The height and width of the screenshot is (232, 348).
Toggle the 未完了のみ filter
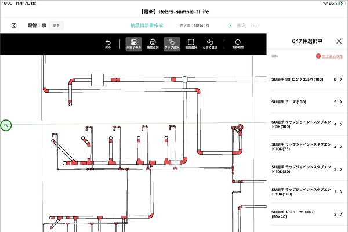(x=133, y=43)
